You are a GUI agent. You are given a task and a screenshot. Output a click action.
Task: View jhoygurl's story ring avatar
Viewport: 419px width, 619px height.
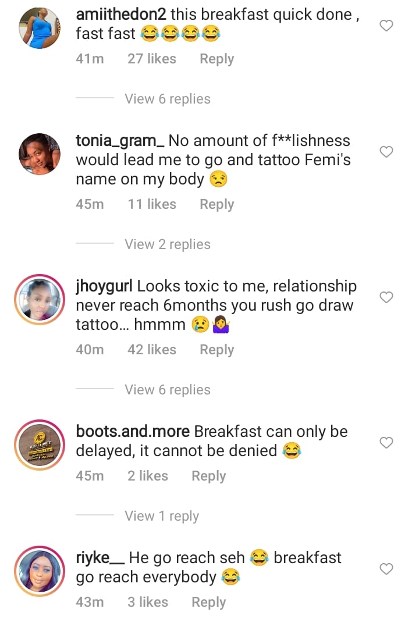pos(40,300)
